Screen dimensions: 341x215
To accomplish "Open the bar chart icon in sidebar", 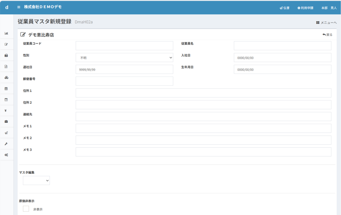I will (6, 33).
